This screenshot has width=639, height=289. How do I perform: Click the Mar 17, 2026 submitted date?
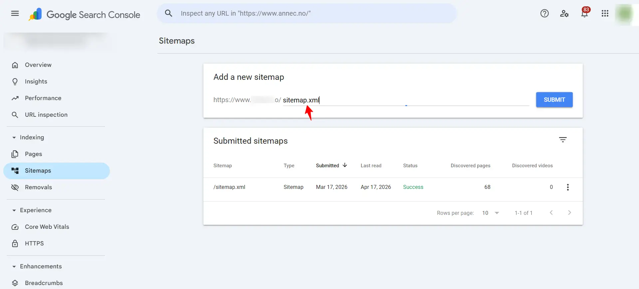(x=331, y=187)
